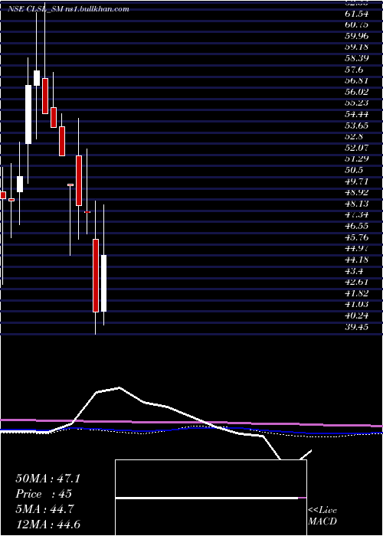Click the 56.02 price level label
Viewport: 383px width, 536px height.
pos(357,92)
